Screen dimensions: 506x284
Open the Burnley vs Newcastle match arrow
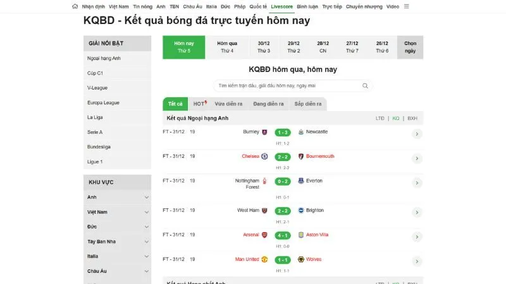point(417,134)
